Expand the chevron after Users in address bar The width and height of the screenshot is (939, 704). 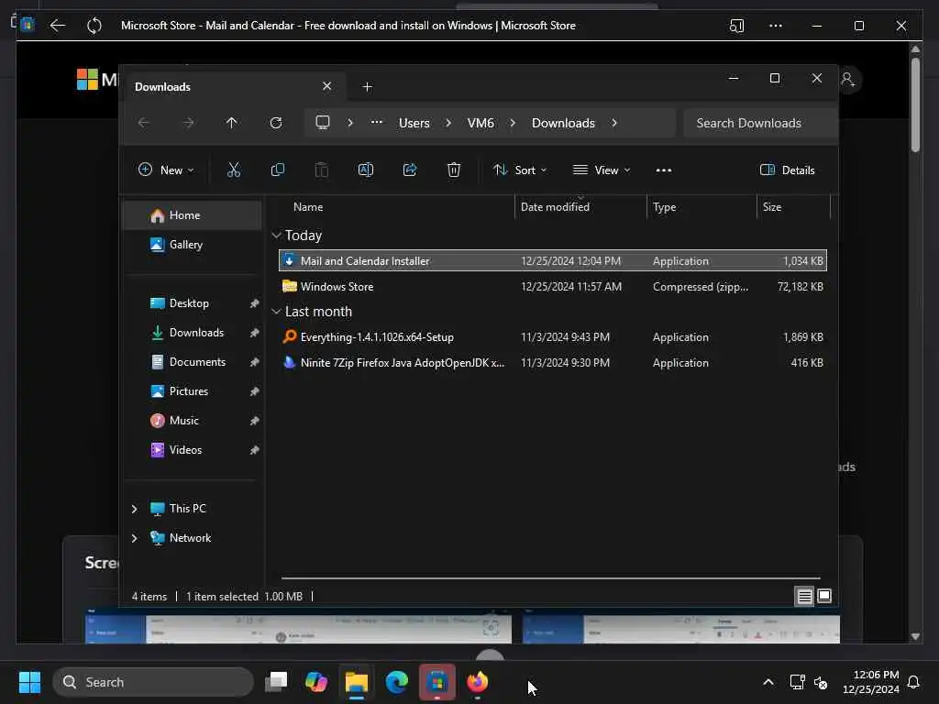(447, 123)
